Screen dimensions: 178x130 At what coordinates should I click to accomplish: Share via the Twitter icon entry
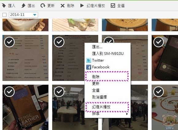[x=89, y=60]
